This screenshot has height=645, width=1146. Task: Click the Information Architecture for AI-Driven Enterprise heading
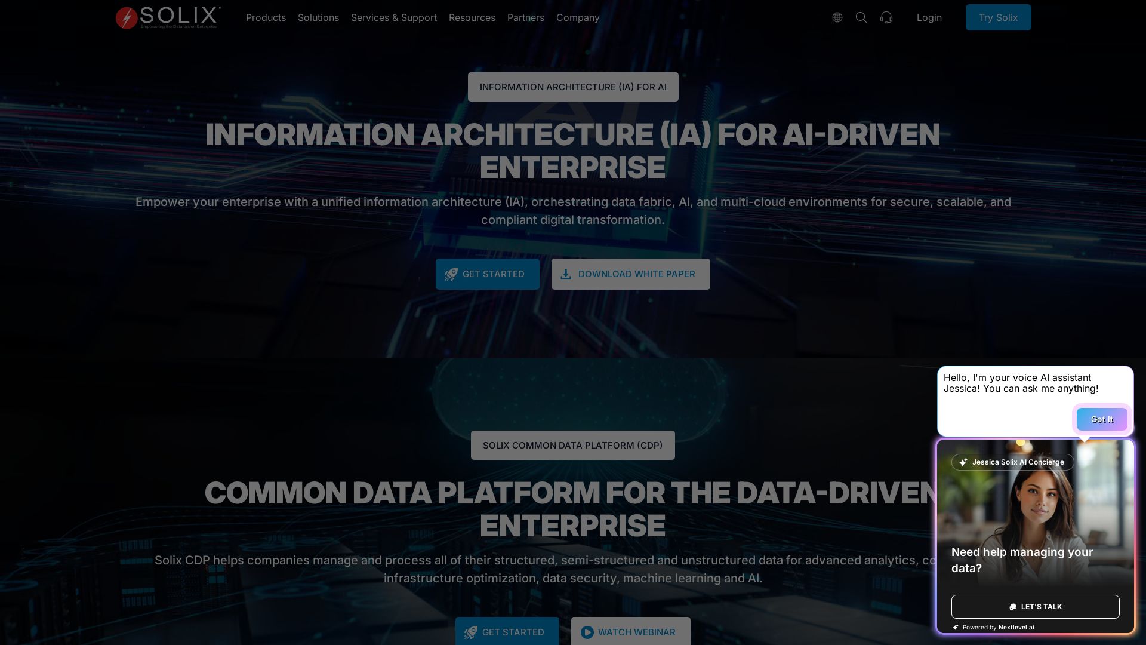point(573,150)
